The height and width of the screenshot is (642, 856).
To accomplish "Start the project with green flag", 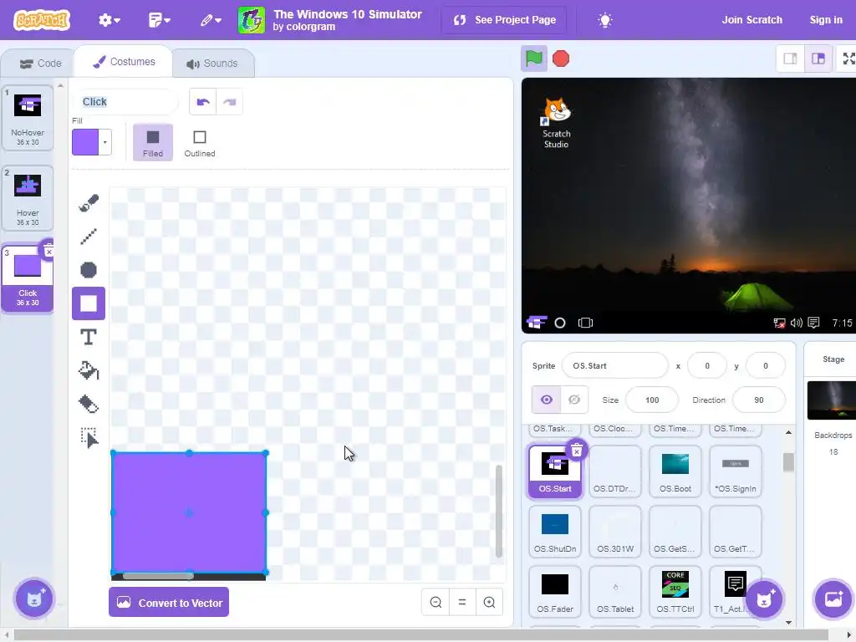I will [x=533, y=59].
